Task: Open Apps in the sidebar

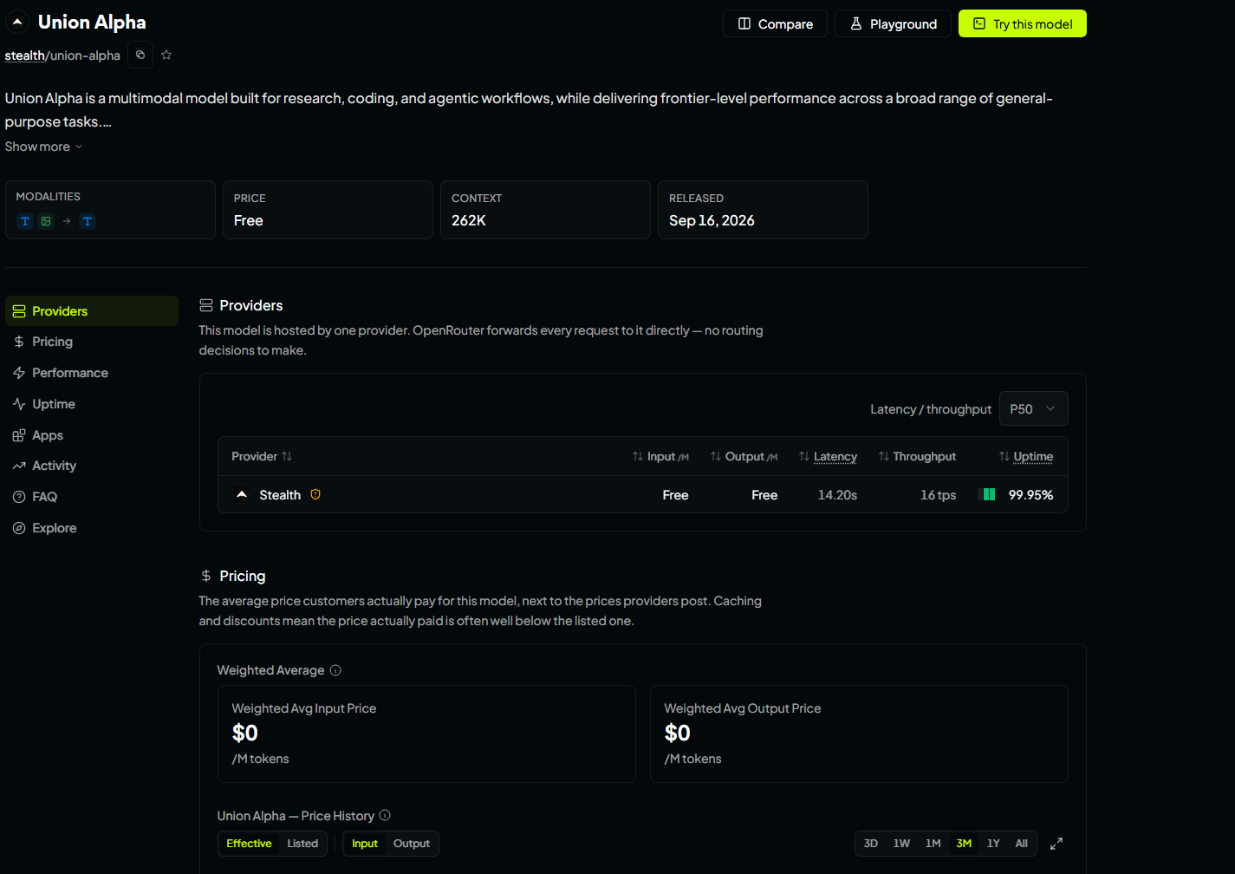Action: 92,435
